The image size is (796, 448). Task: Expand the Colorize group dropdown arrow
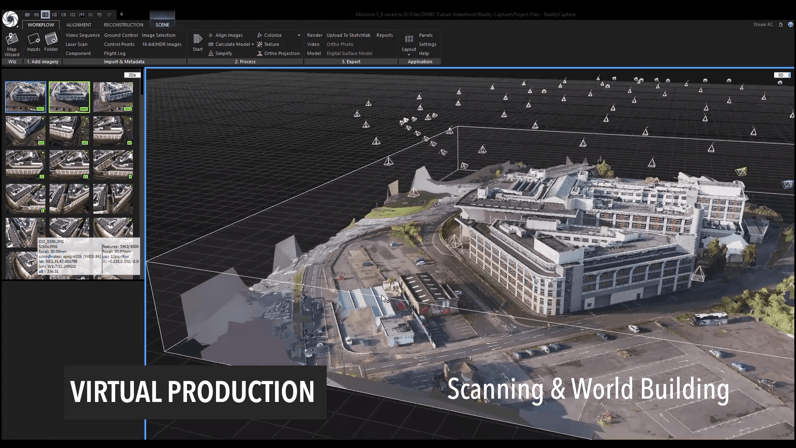[299, 35]
